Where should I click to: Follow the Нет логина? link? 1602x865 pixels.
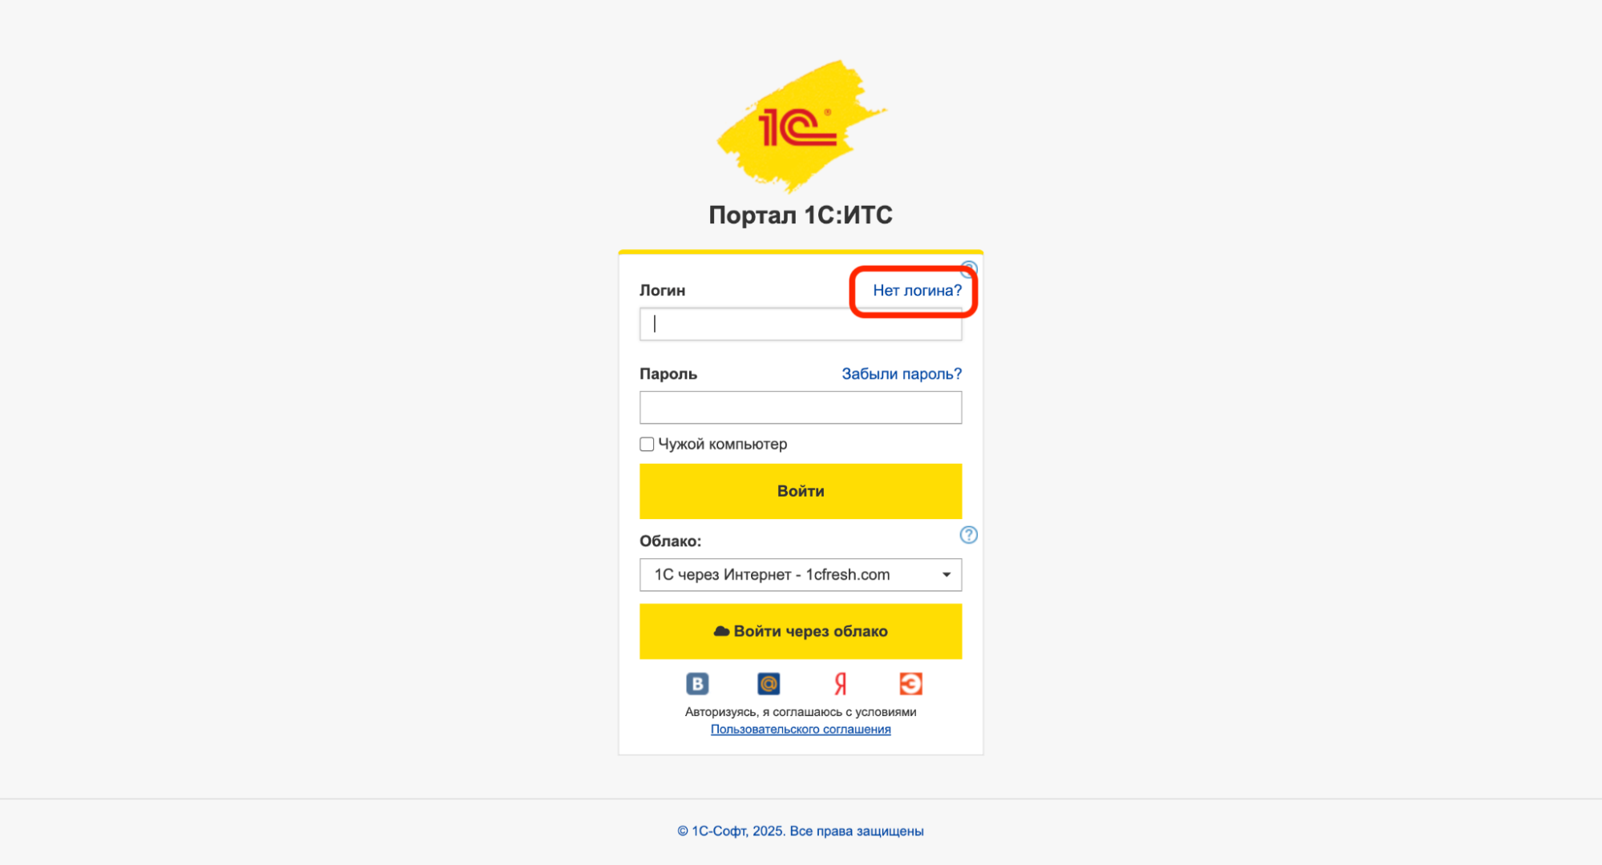click(917, 291)
